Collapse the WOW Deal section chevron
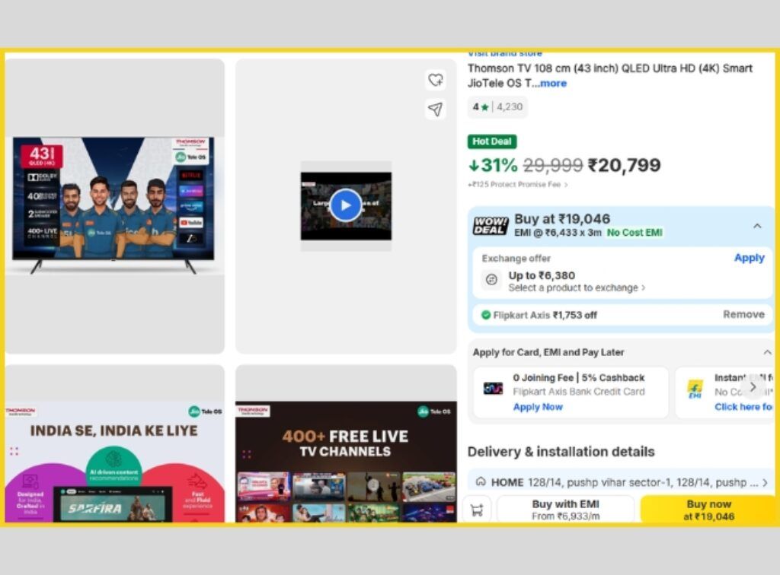780x575 pixels. [x=757, y=226]
